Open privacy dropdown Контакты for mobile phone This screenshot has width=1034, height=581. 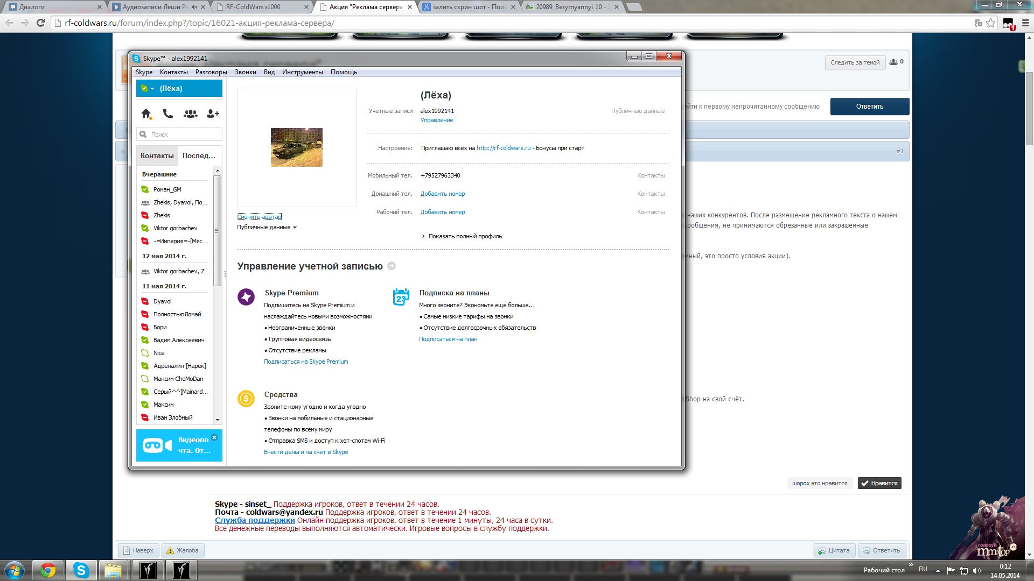[x=651, y=175]
